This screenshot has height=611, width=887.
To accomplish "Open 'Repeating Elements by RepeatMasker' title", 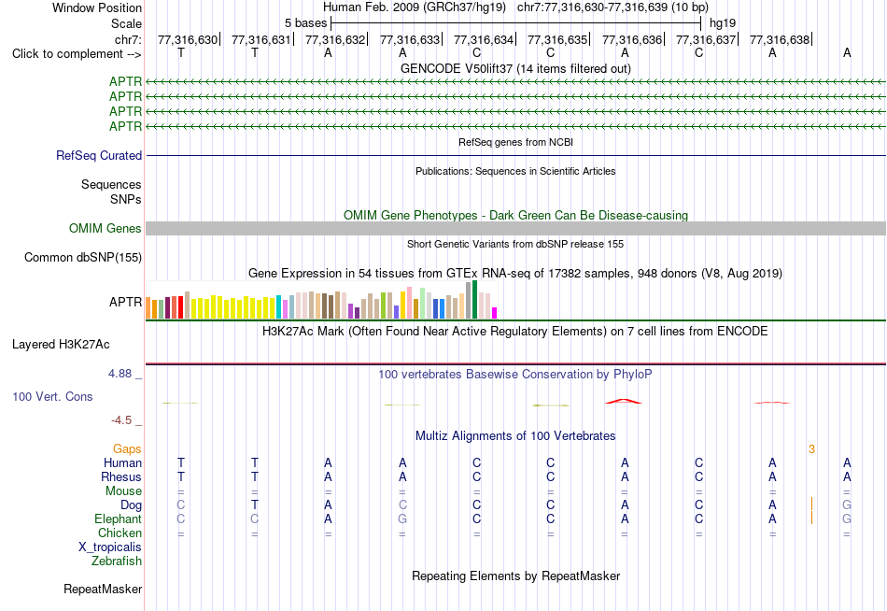I will click(x=515, y=575).
